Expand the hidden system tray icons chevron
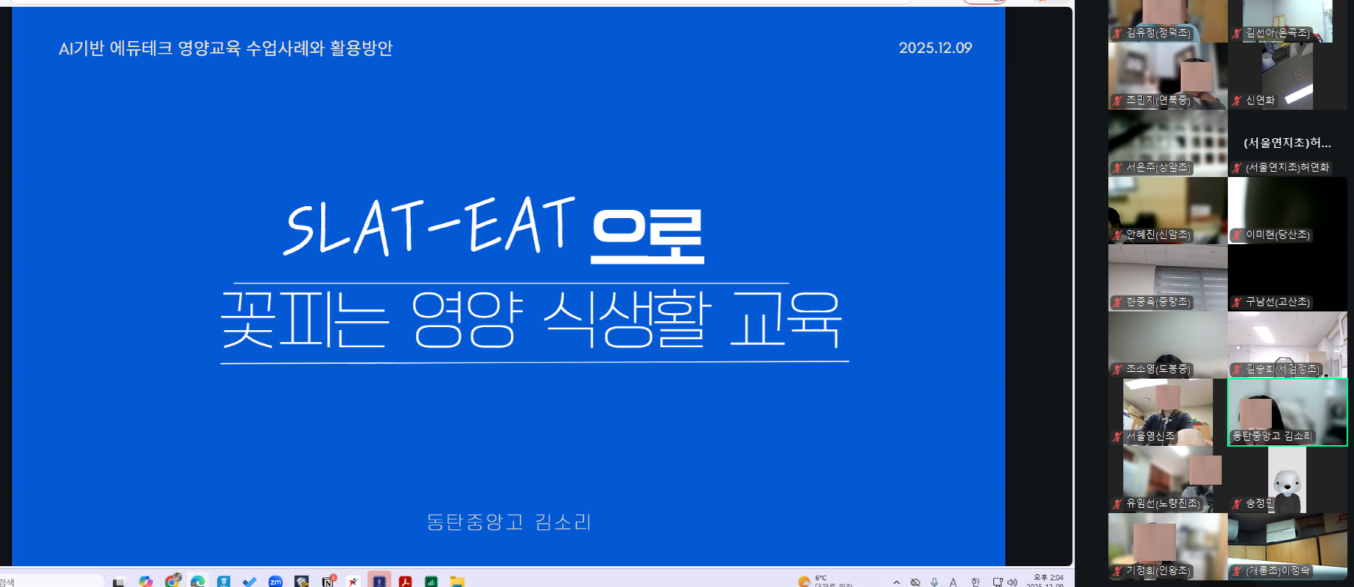 [896, 582]
